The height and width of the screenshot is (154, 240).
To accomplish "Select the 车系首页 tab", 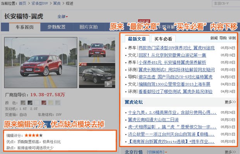I will coord(25,27).
